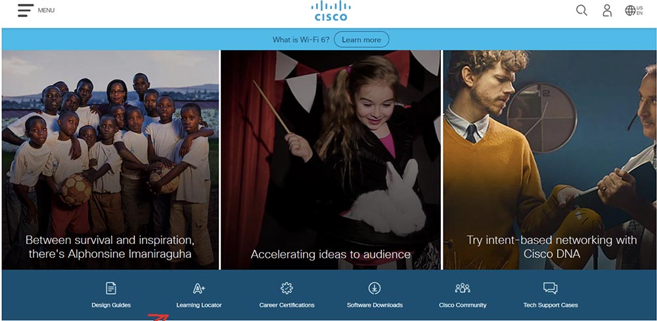The height and width of the screenshot is (321, 657).
Task: Click the Learn more button
Action: point(361,40)
